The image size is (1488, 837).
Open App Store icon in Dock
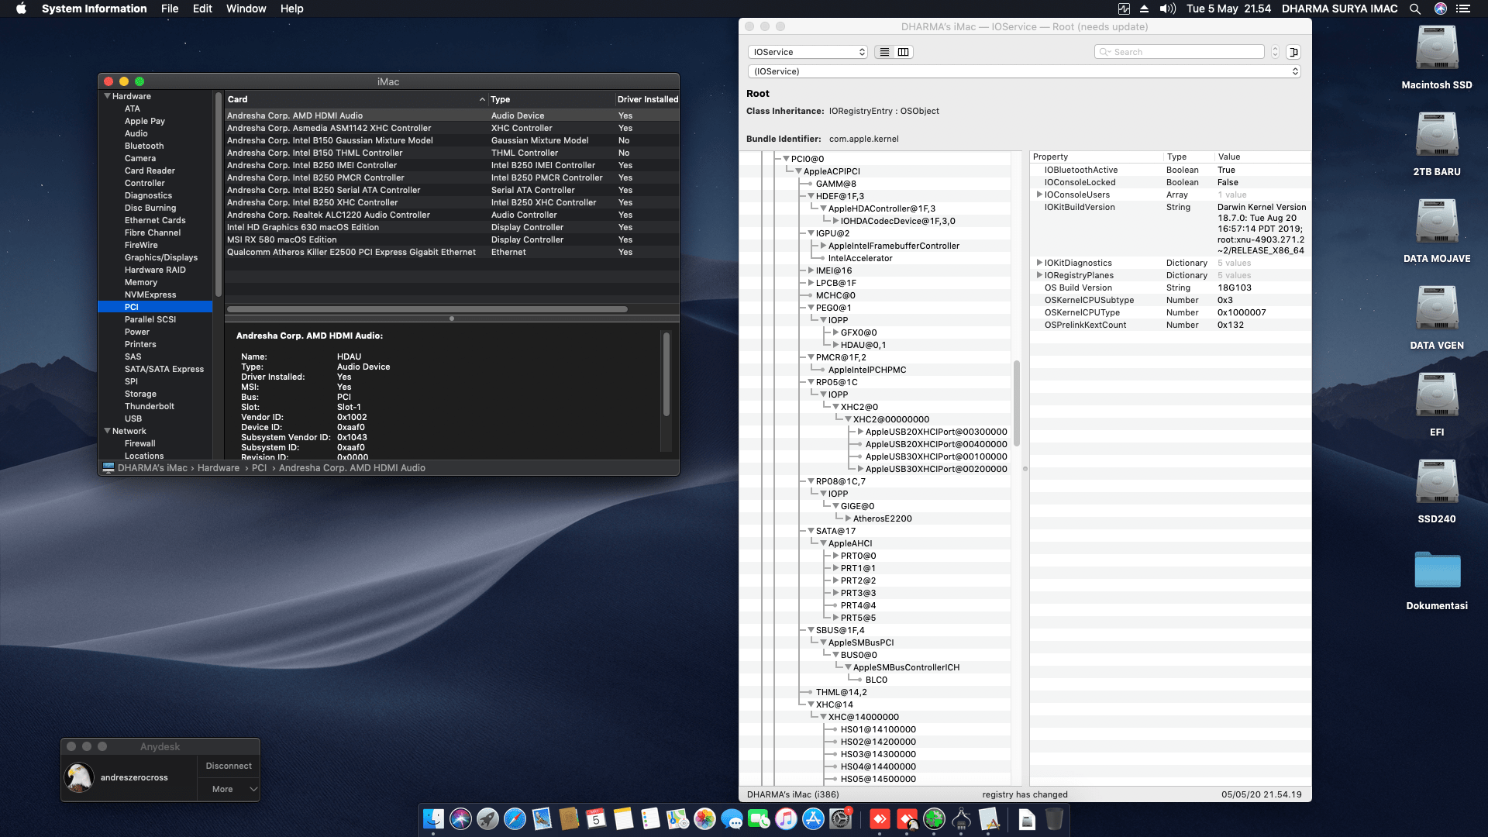[x=813, y=818]
